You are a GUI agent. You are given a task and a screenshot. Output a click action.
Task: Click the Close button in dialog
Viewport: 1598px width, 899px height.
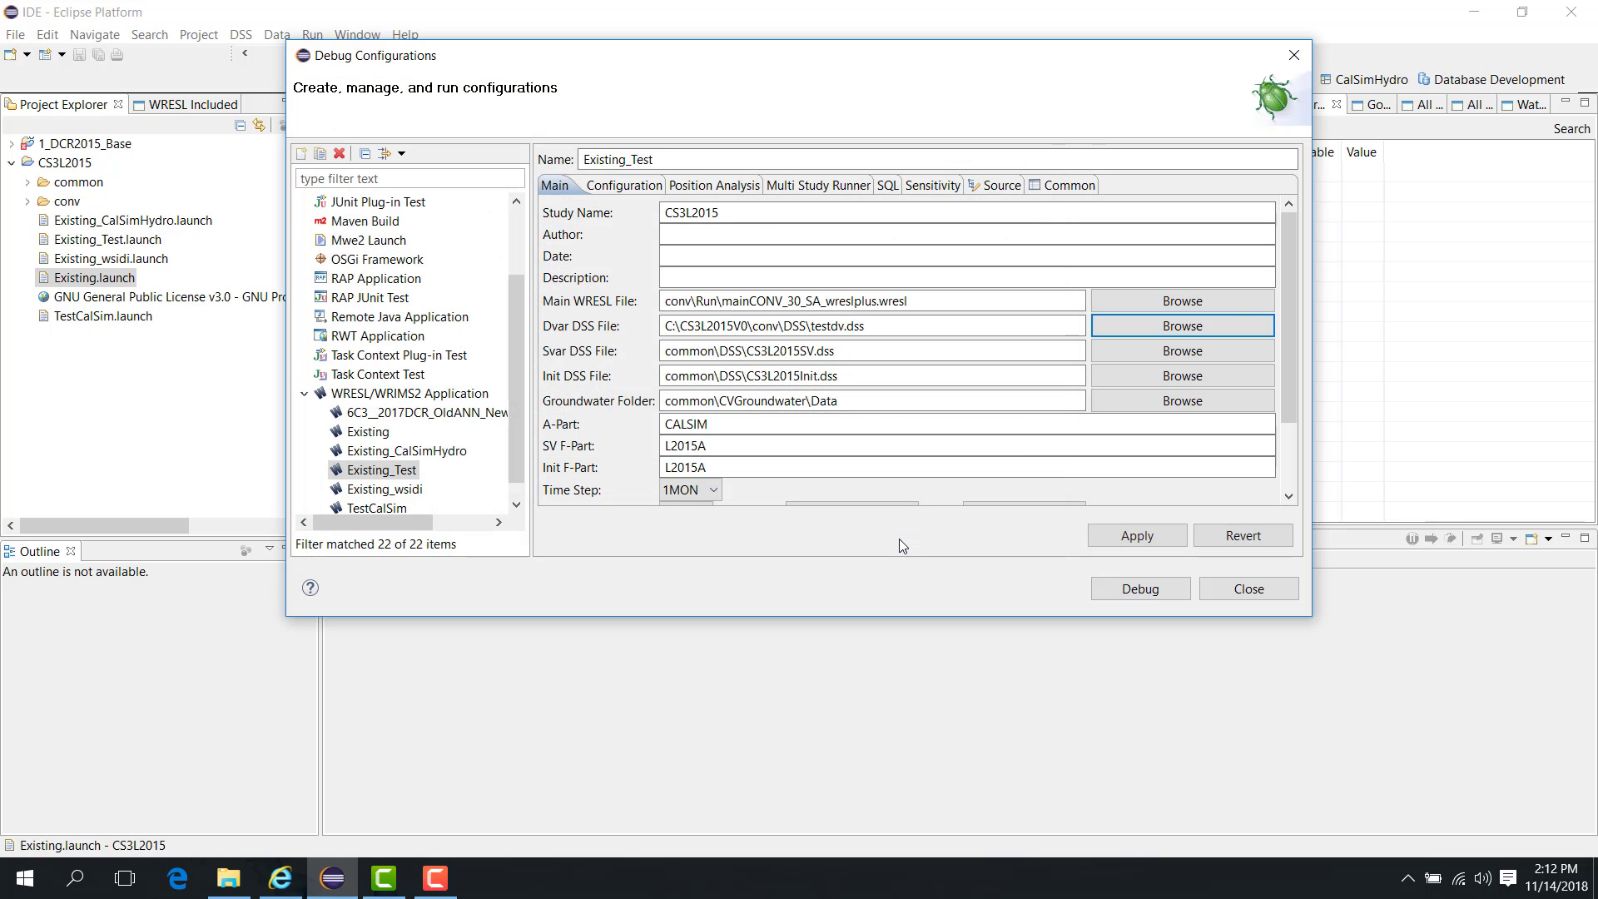[1248, 589]
